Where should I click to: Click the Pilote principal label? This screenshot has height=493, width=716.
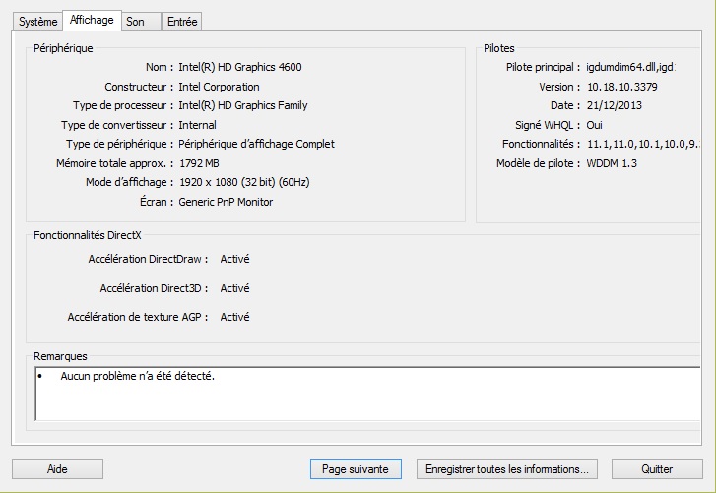click(543, 67)
